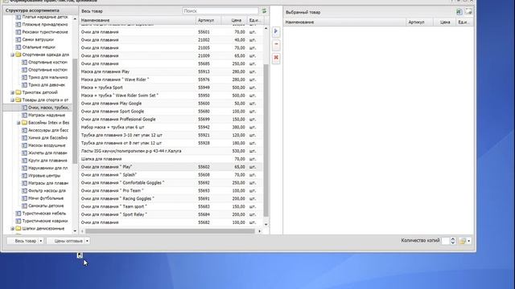
Task: Select row Набор маска + трубка упак 6 шт
Action: 171,127
